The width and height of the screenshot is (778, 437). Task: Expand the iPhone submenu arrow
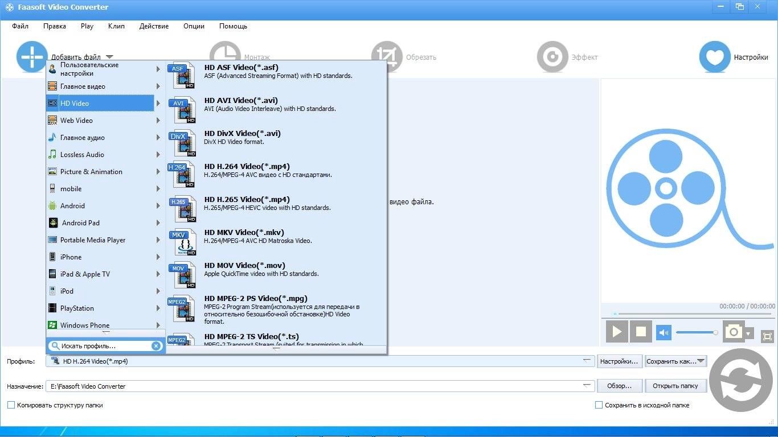click(158, 257)
